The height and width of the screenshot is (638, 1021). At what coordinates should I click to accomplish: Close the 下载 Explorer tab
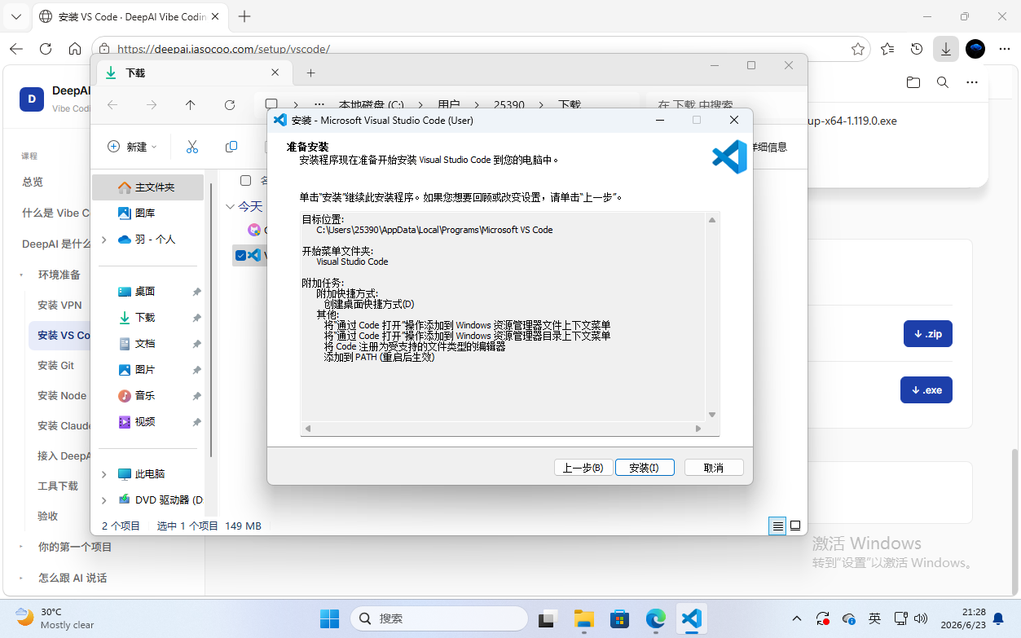click(275, 73)
